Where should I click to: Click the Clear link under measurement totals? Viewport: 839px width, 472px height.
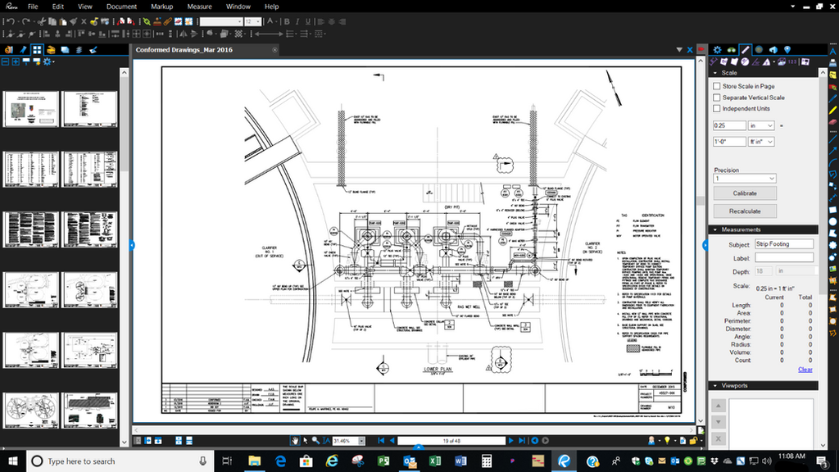click(x=804, y=370)
